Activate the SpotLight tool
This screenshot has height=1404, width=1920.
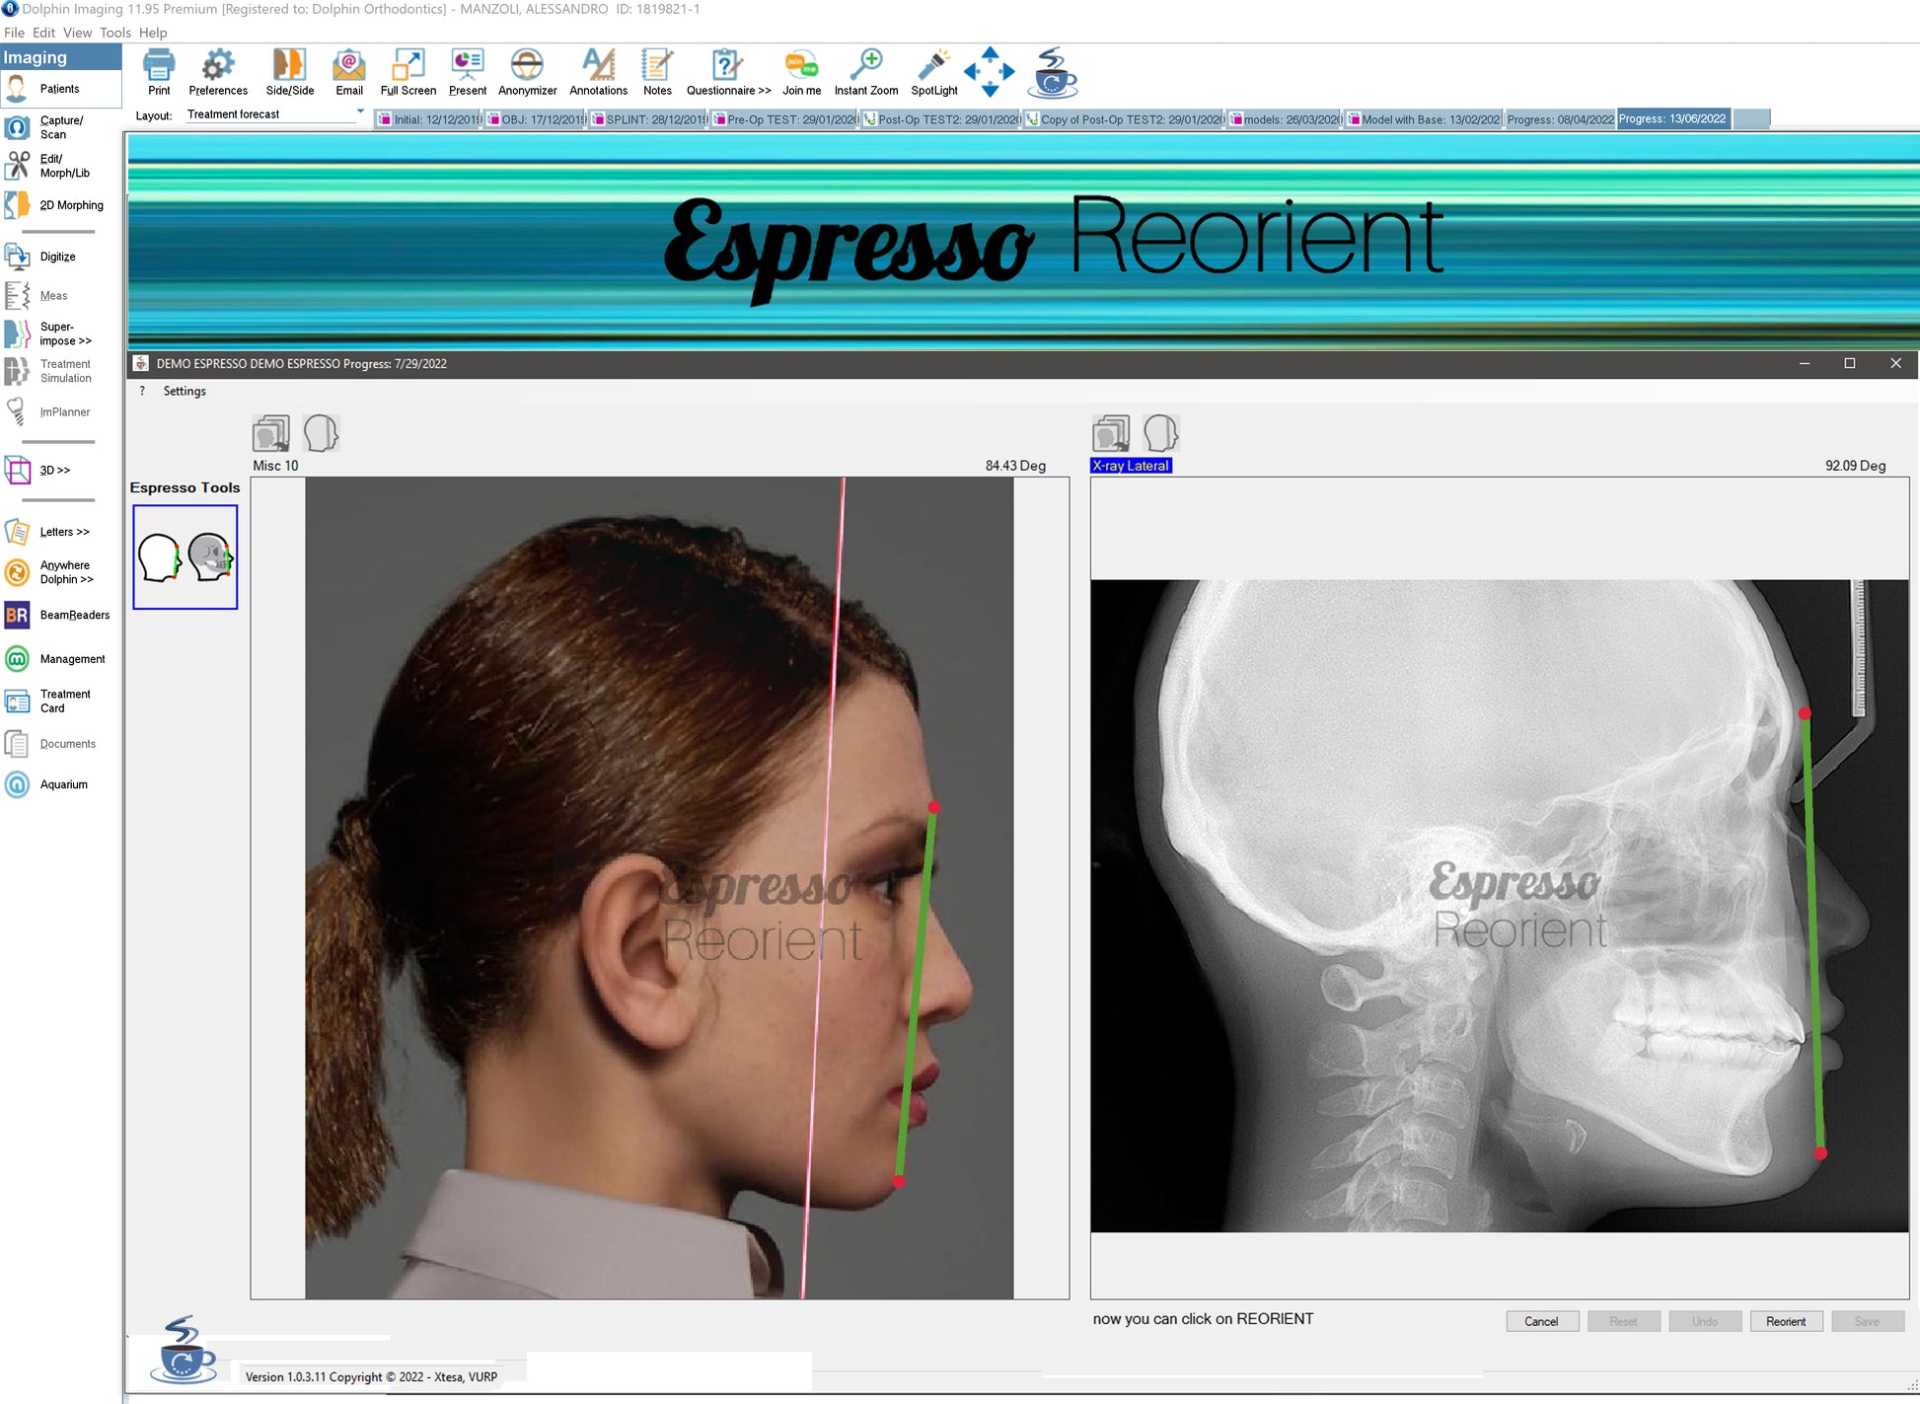[933, 72]
